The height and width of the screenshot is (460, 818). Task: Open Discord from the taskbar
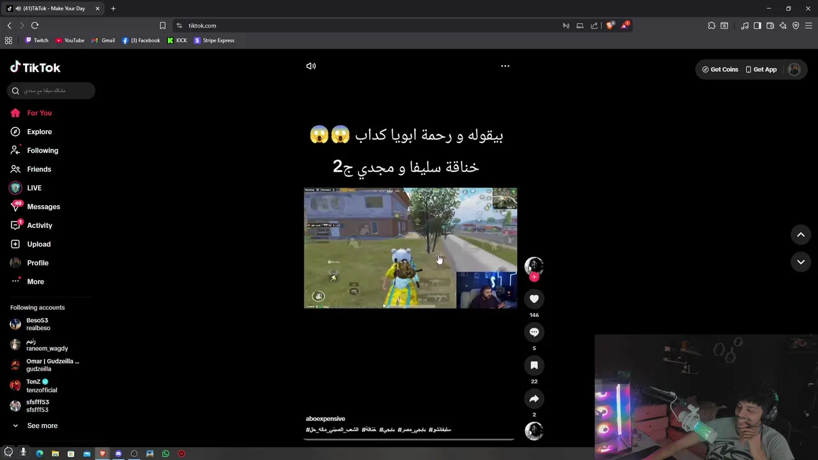tap(118, 454)
